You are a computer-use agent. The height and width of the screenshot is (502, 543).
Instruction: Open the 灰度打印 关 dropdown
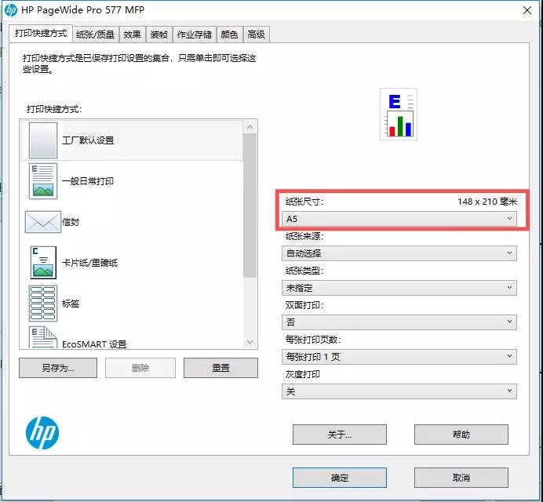point(399,391)
